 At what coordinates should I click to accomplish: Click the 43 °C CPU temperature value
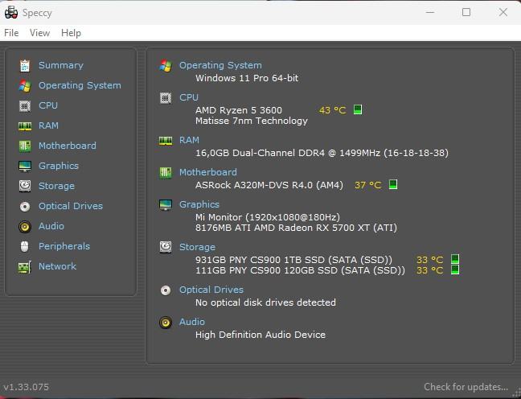(332, 110)
